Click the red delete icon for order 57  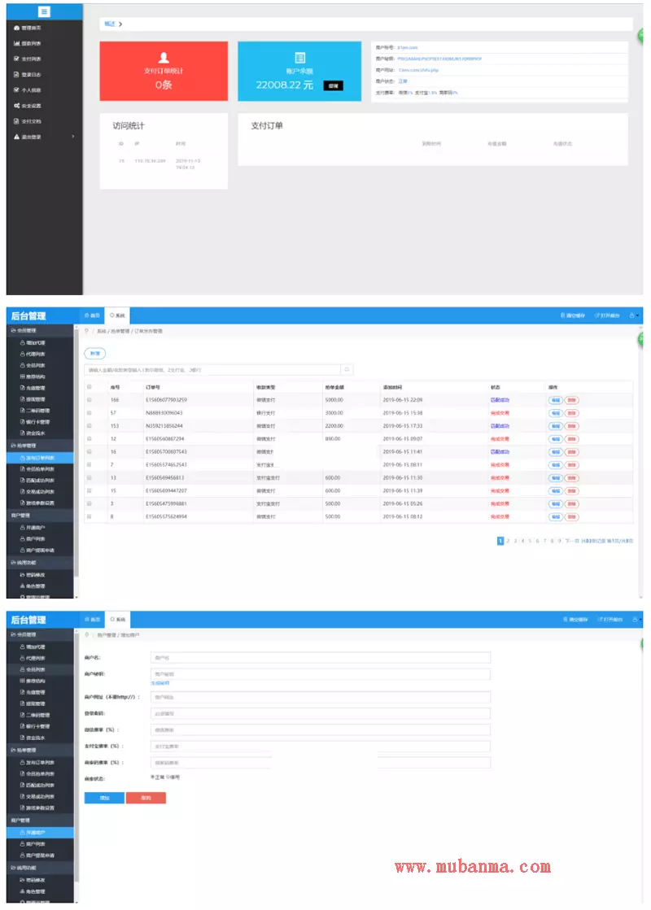click(x=572, y=413)
